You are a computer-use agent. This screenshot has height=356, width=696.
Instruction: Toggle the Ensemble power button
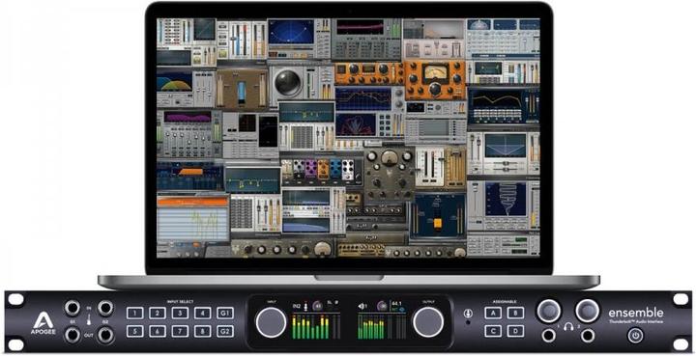pos(635,336)
